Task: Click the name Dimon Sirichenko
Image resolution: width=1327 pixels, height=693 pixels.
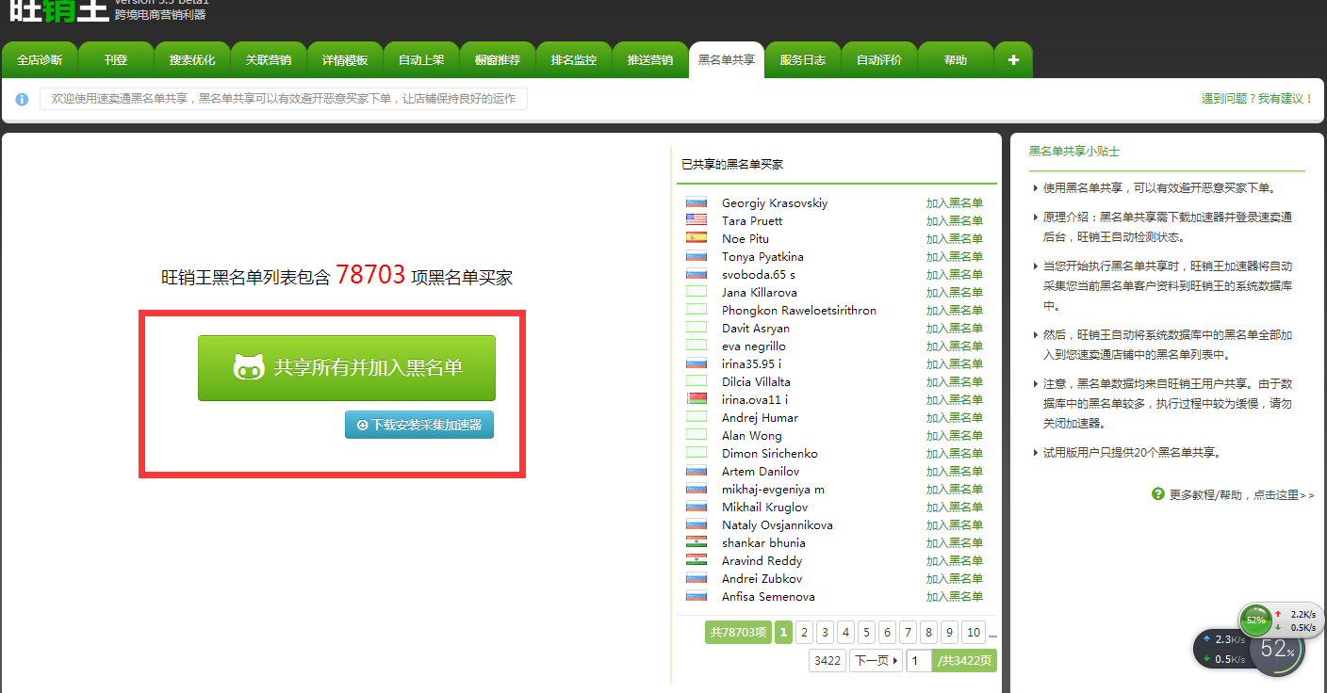Action: [x=770, y=453]
